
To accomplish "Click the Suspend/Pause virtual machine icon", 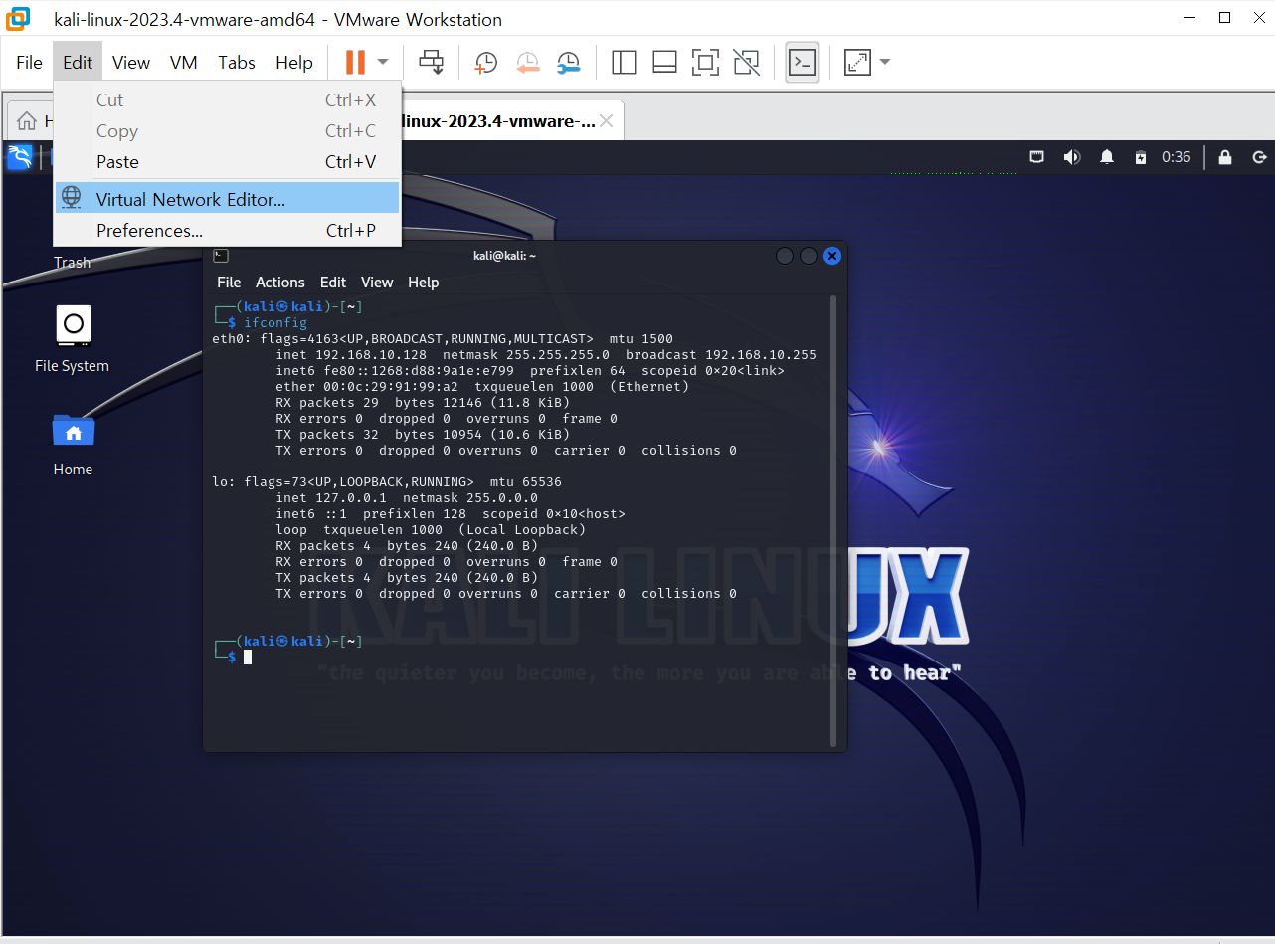I will pyautogui.click(x=355, y=62).
